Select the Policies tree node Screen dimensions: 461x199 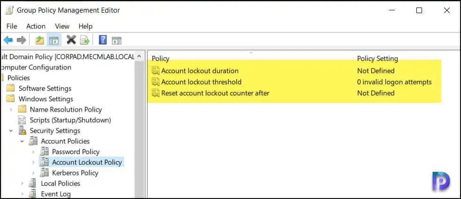point(18,77)
